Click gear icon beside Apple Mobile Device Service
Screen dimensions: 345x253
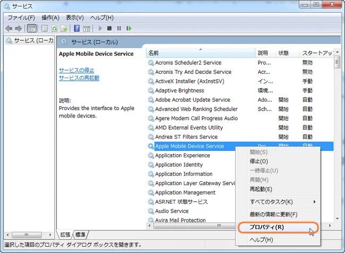(151, 146)
